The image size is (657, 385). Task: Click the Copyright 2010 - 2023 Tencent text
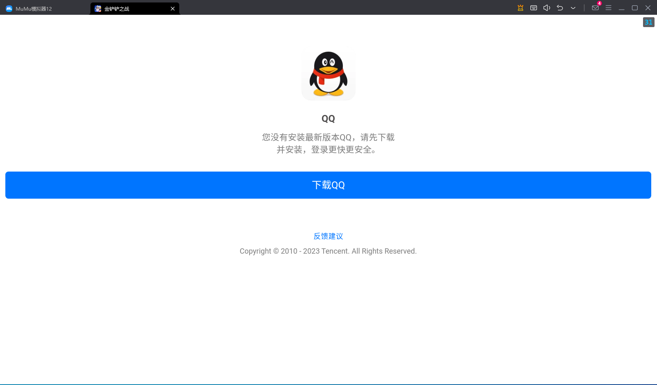click(x=328, y=251)
